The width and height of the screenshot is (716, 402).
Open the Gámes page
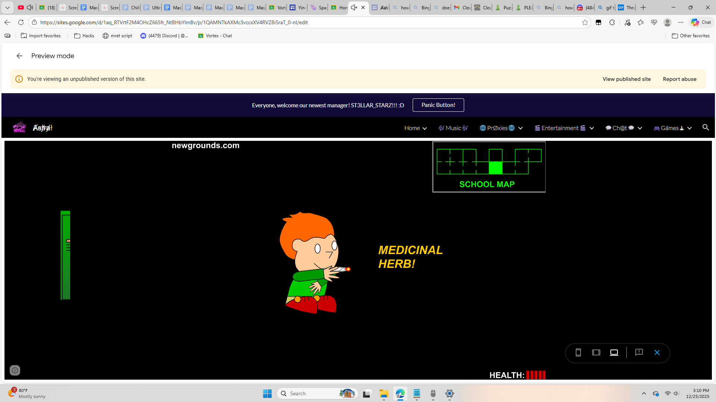click(669, 128)
